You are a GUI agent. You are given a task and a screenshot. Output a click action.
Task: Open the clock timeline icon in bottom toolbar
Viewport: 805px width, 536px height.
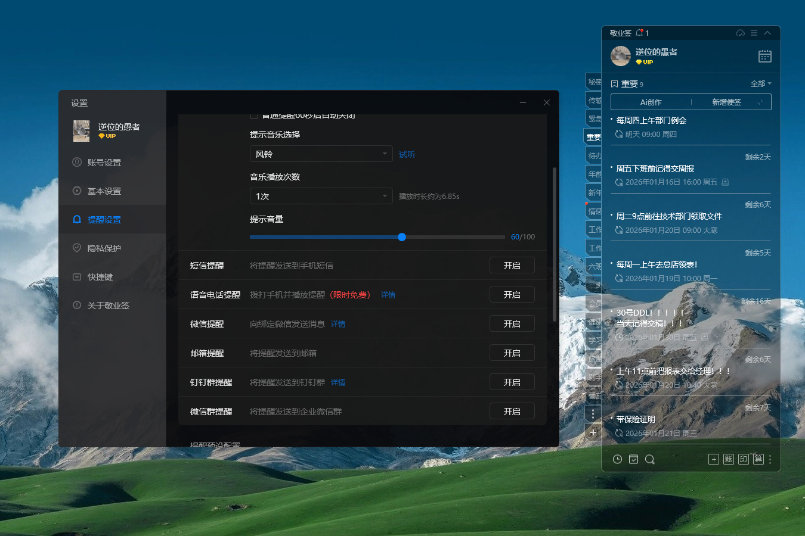(x=617, y=459)
